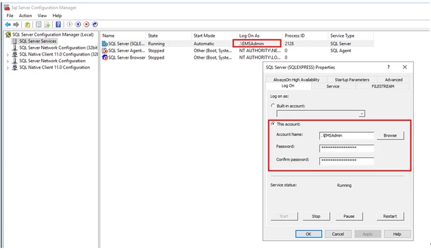Switch to the FILESTREAM tab
This screenshot has height=251, width=431.
[x=383, y=86]
